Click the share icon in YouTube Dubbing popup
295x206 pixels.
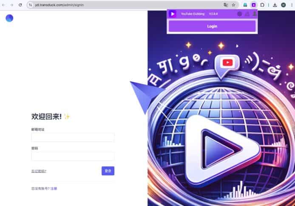[247, 14]
